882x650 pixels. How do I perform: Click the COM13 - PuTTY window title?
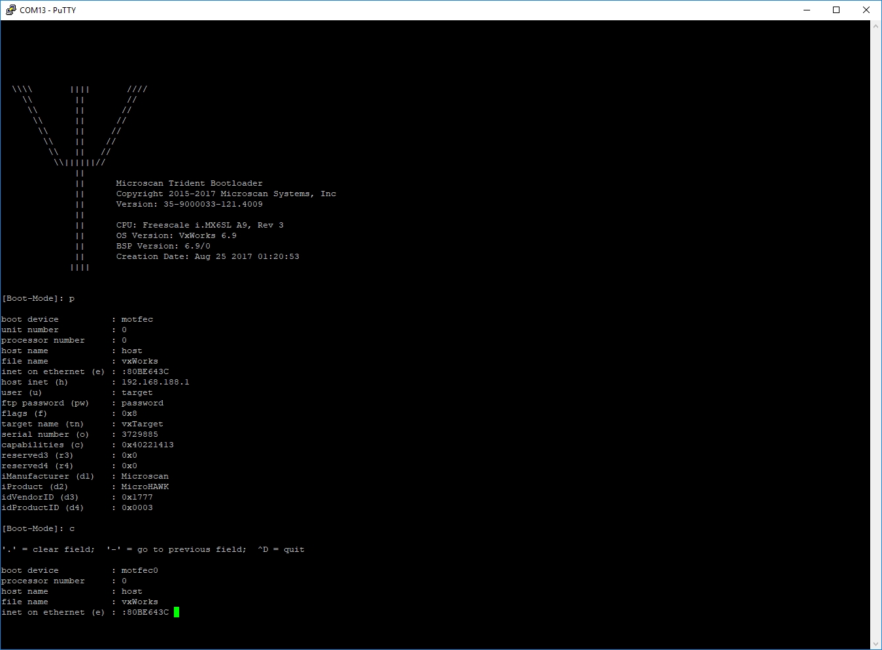48,10
